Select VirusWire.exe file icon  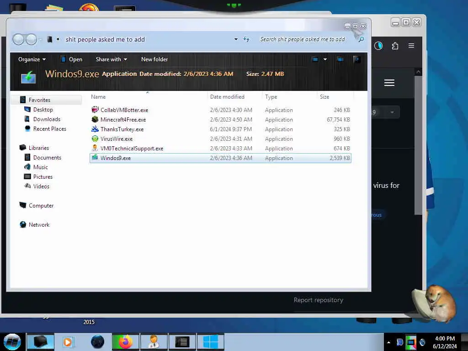[x=95, y=138]
